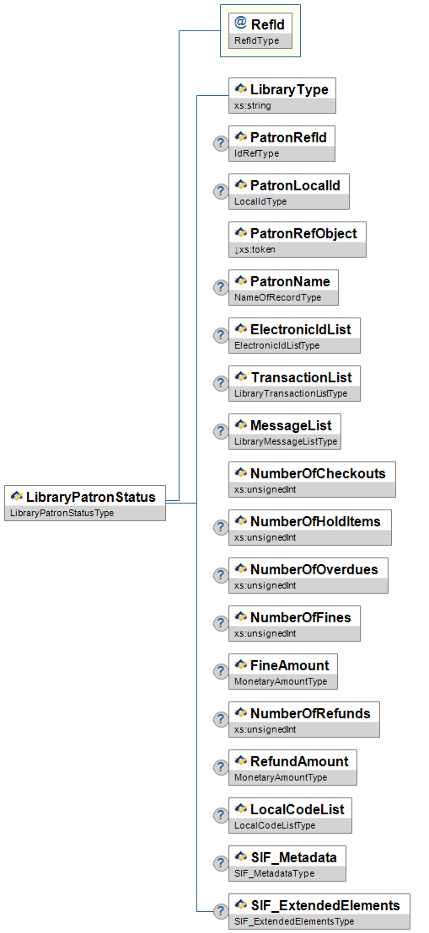Screen dimensions: 429x933
Task: Click the @ attribute icon on RefId
Action: (x=241, y=24)
